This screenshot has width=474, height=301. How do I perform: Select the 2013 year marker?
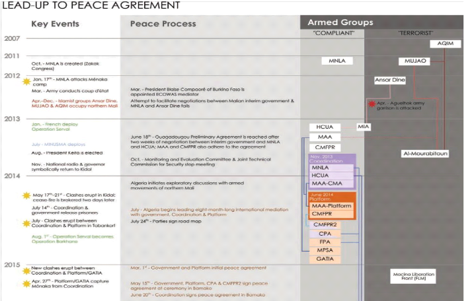click(12, 119)
